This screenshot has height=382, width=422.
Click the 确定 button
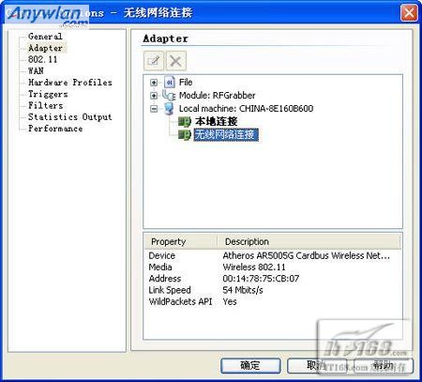[250, 365]
